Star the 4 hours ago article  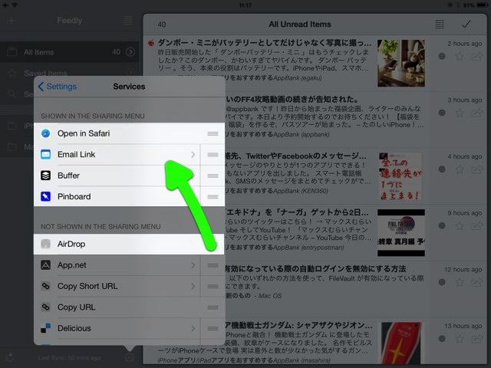460,169
